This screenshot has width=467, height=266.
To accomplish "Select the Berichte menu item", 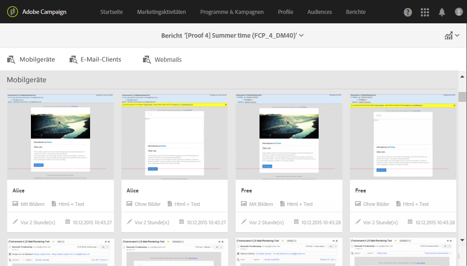I will [x=355, y=12].
